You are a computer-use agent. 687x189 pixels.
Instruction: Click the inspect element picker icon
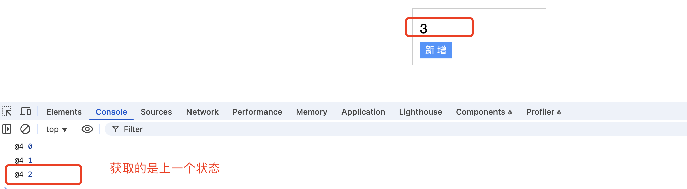pos(7,111)
